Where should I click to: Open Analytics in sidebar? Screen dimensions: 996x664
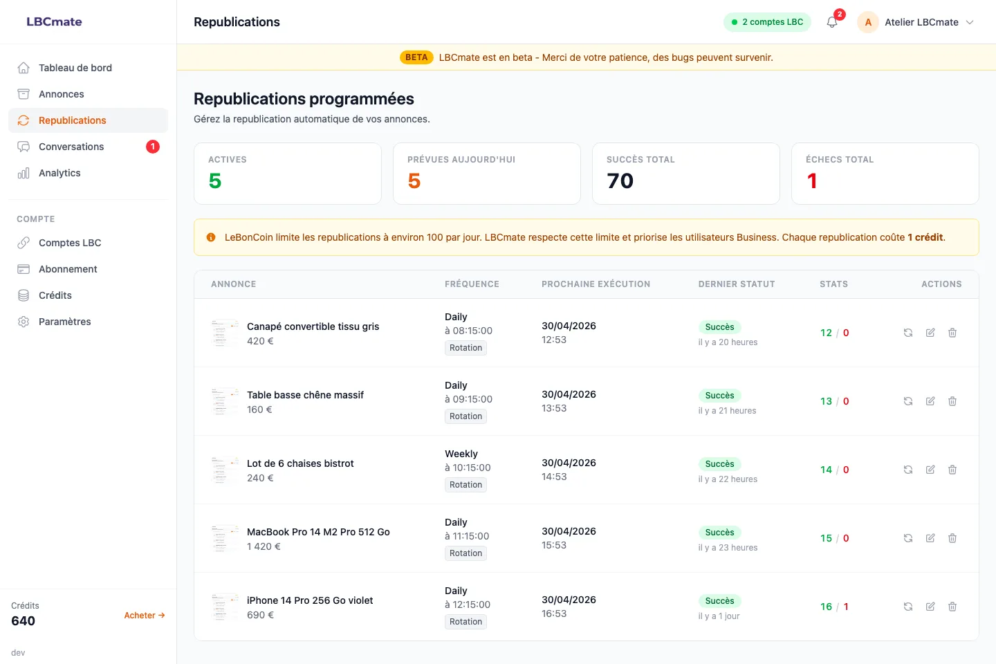click(88, 173)
